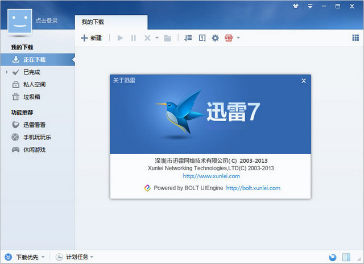364x264 pixels.
Task: Click the BOLT UIEngine logo icon
Action: [x=147, y=188]
